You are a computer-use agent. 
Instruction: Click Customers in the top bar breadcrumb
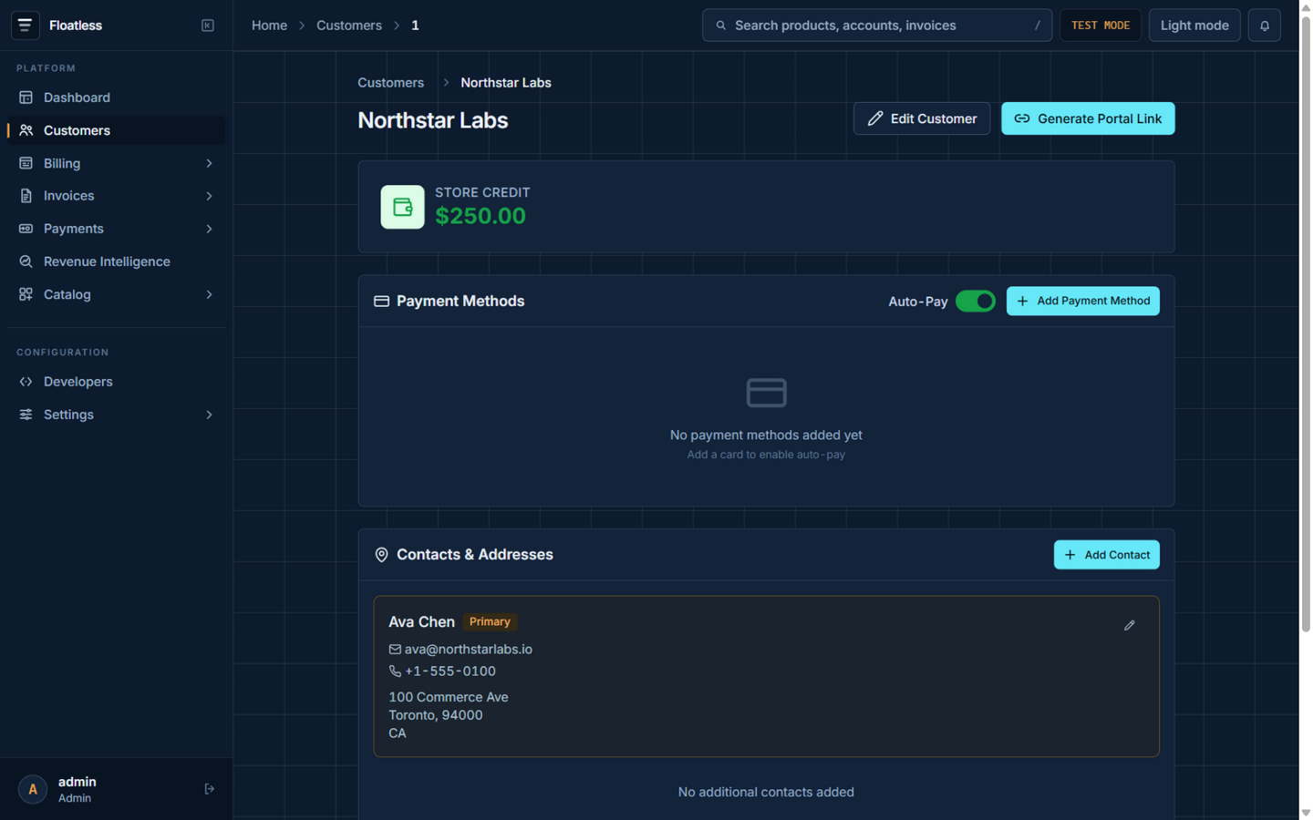349,26
